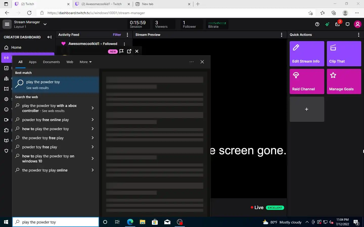
Task: Add a new quick action tile
Action: coord(307,109)
